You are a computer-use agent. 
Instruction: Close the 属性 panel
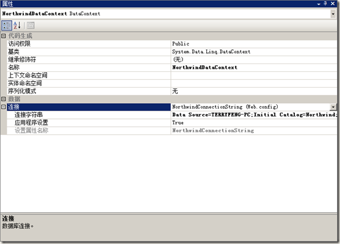click(333, 4)
